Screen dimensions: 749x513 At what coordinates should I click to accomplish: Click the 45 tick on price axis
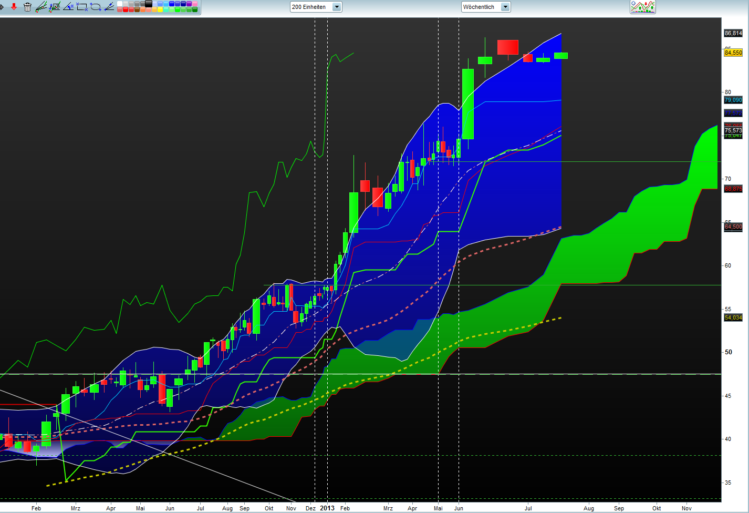pyautogui.click(x=728, y=396)
